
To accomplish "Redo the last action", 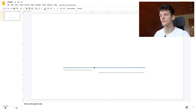I will coord(11,9).
